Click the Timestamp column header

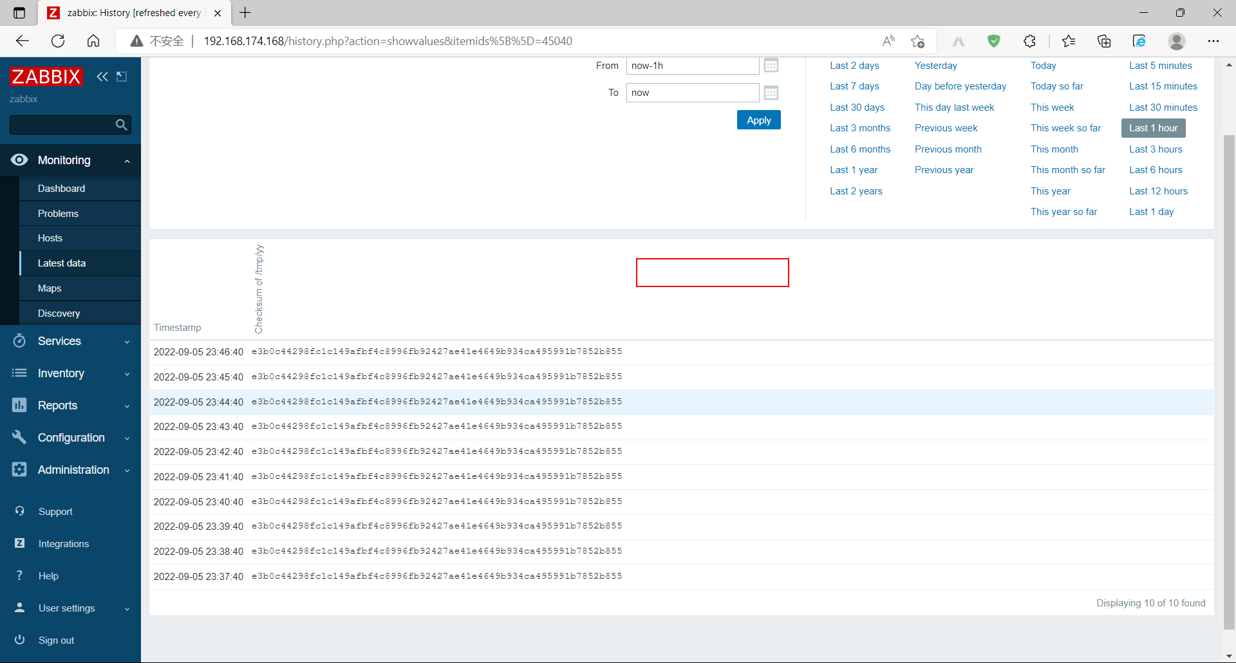pyautogui.click(x=177, y=328)
